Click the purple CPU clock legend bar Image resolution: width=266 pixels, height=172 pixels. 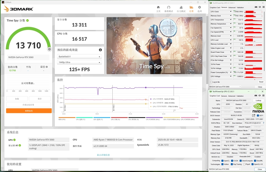point(154,117)
